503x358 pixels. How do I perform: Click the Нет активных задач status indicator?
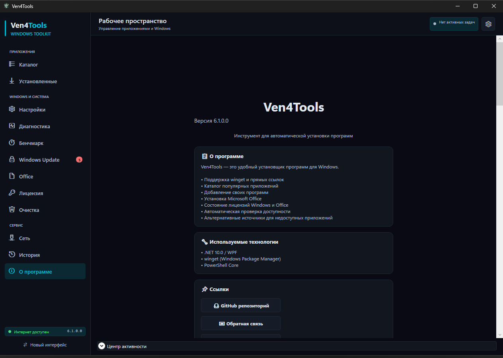coord(454,23)
